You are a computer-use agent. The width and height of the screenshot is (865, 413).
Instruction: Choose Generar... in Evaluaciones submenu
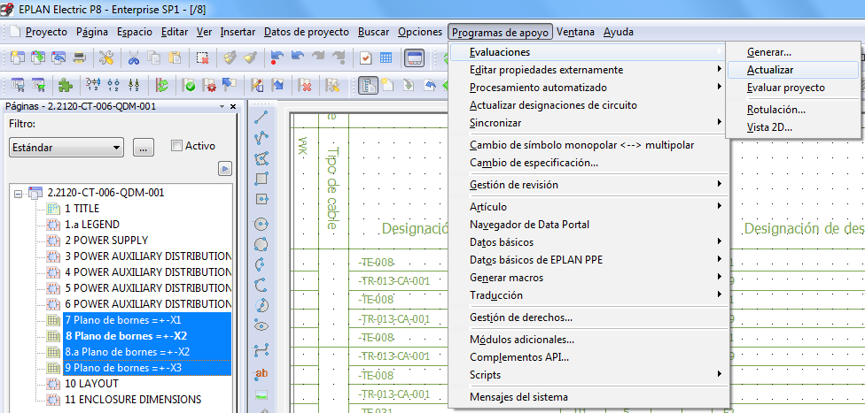coord(792,52)
